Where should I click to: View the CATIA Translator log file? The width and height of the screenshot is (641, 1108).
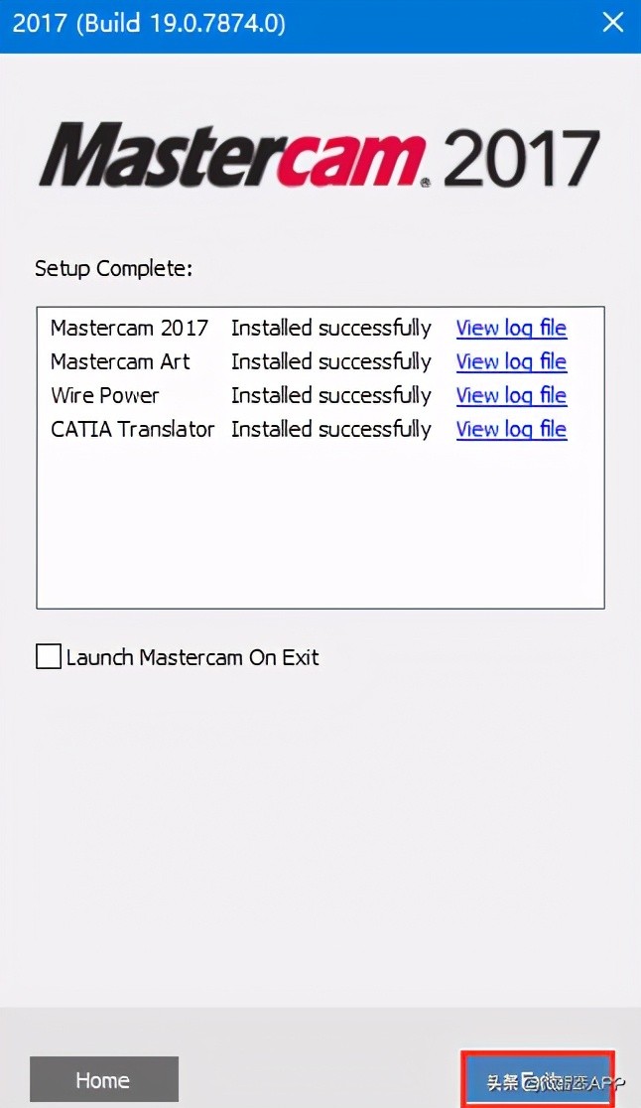click(511, 429)
